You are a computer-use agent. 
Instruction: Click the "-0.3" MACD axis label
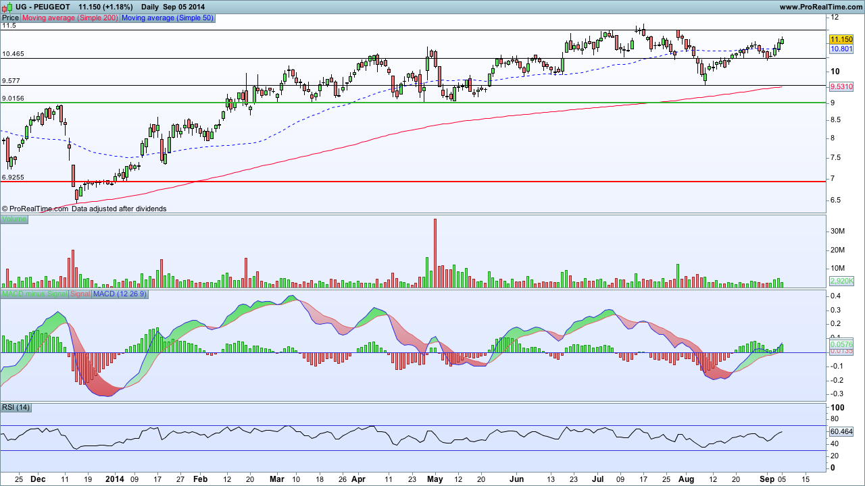(x=836, y=394)
